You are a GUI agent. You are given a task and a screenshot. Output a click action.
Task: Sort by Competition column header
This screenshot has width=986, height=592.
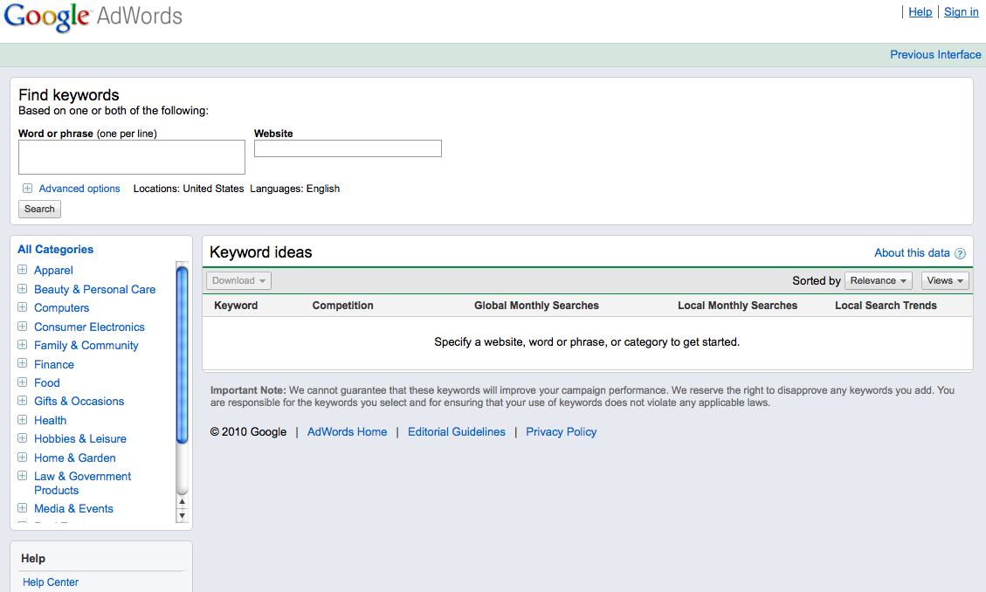coord(342,306)
